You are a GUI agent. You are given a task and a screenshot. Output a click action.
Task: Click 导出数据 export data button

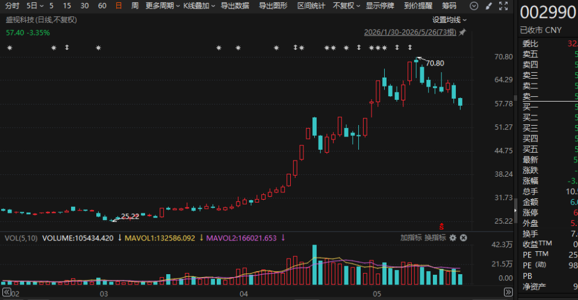(x=235, y=6)
